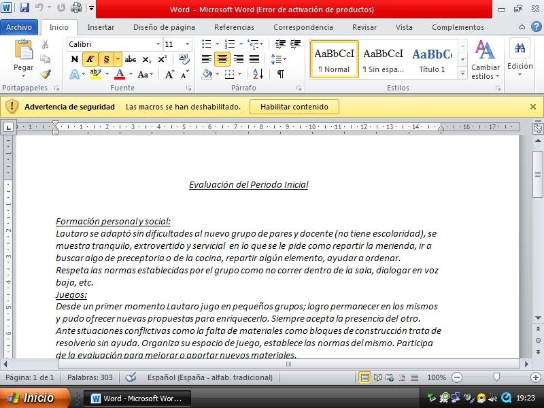
Task: Open the font color dropdown arrow
Action: coord(131,73)
